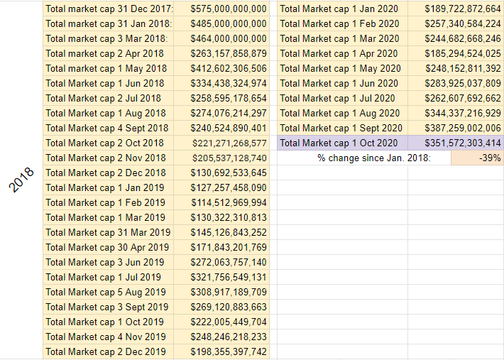504x360 pixels.
Task: Select the -39% change cell
Action: tap(477, 158)
